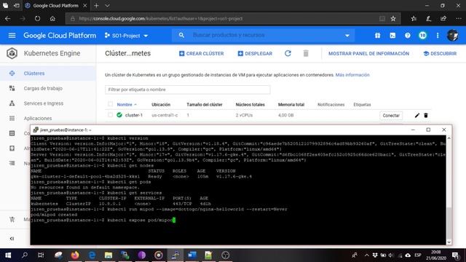Open the gift free trial icon

[377, 36]
